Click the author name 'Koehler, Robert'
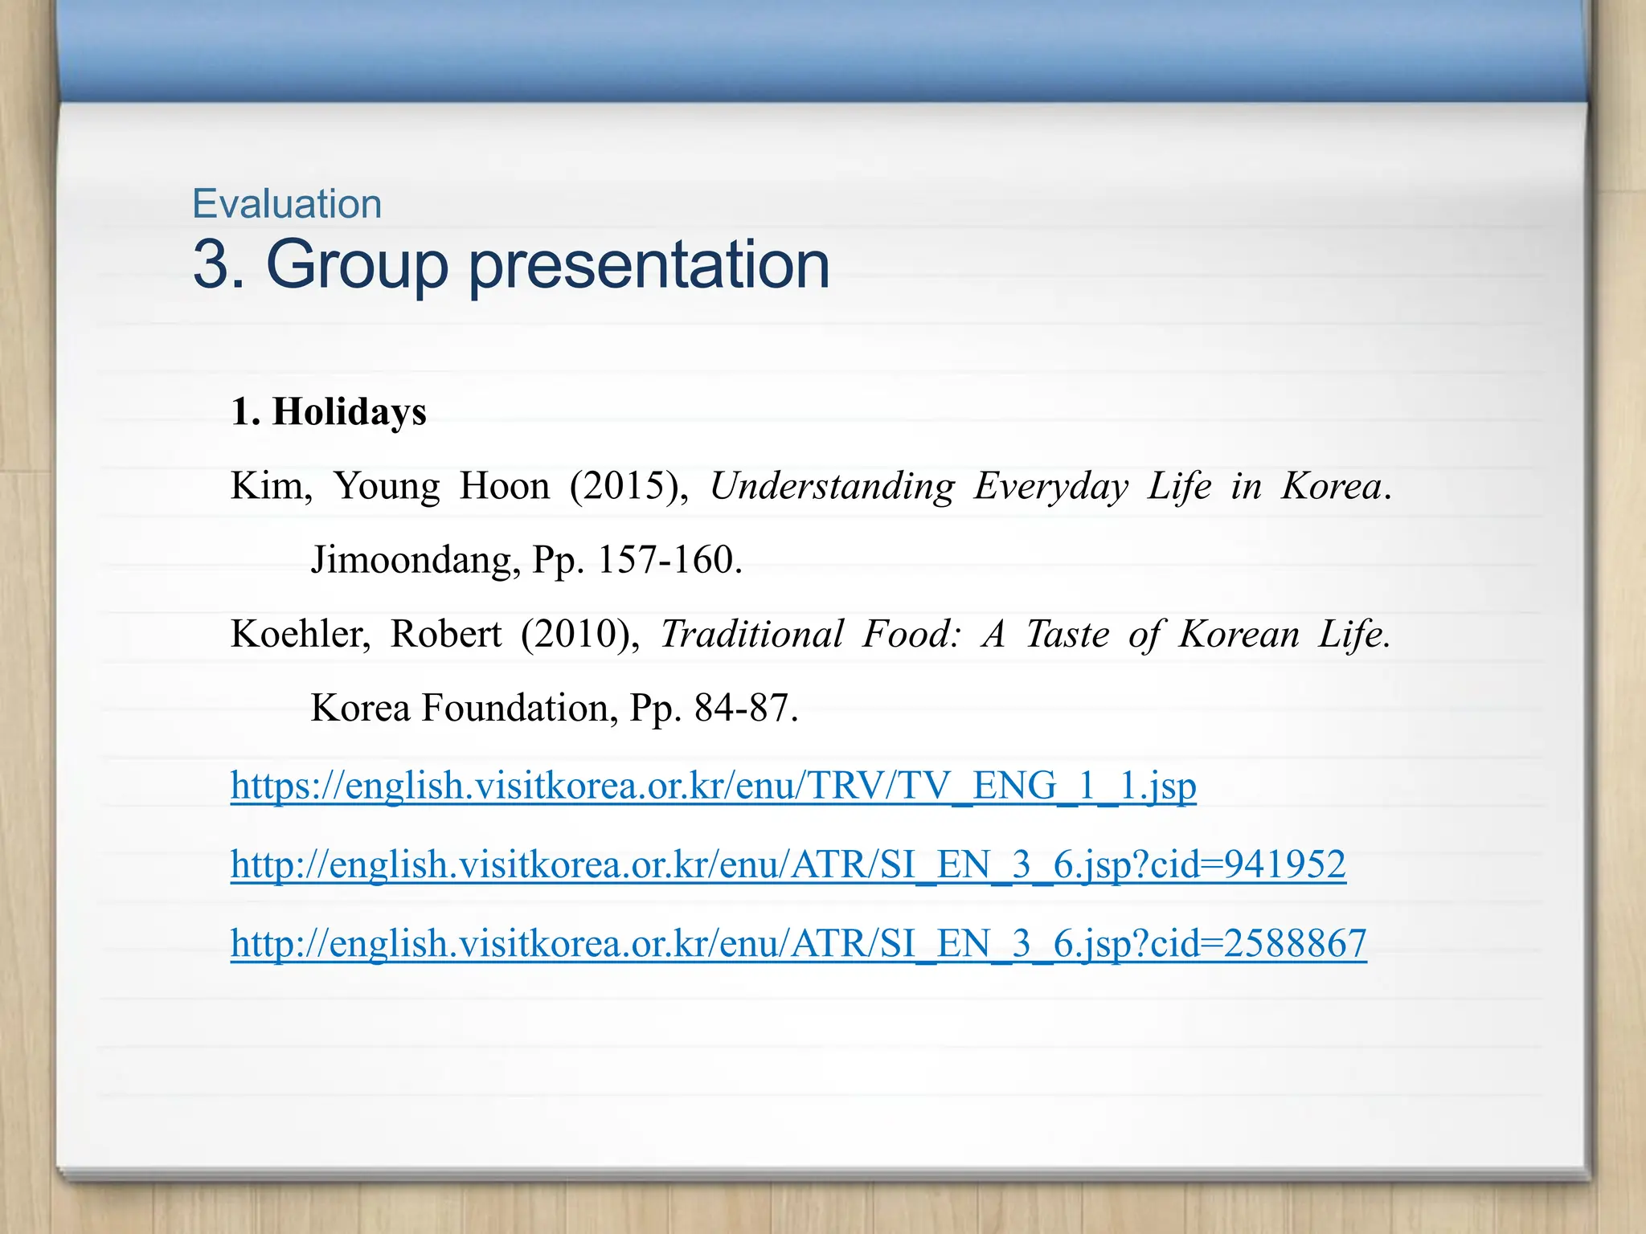The width and height of the screenshot is (1646, 1234). pyautogui.click(x=366, y=634)
